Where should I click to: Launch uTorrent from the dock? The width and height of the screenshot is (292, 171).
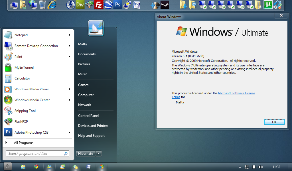coord(268,5)
